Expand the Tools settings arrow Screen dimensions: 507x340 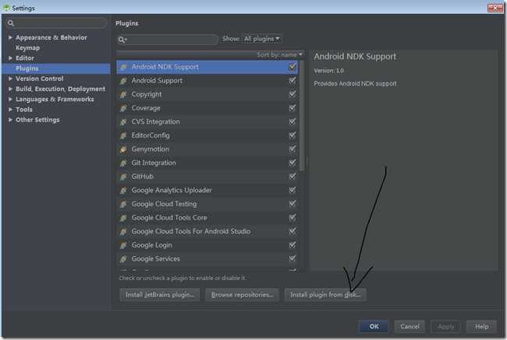pyautogui.click(x=10, y=110)
